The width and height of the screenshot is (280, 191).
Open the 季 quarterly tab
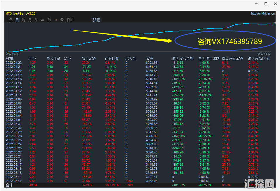pos(36,20)
